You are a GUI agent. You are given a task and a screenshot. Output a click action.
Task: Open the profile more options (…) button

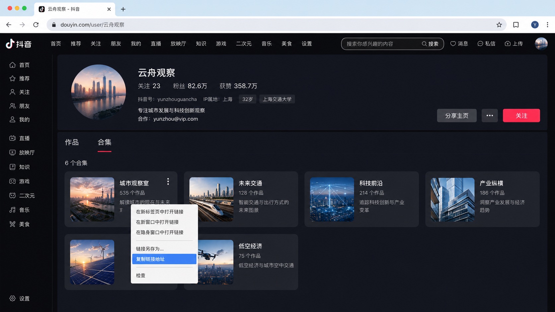coord(490,115)
